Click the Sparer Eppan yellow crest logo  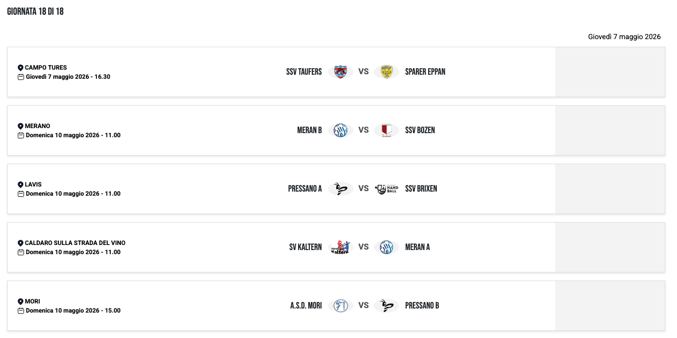(386, 72)
